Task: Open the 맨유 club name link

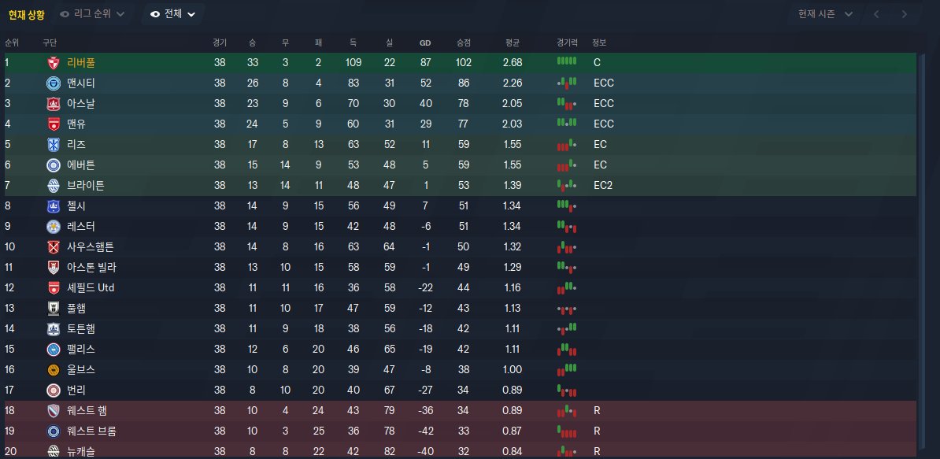Action: (76, 124)
